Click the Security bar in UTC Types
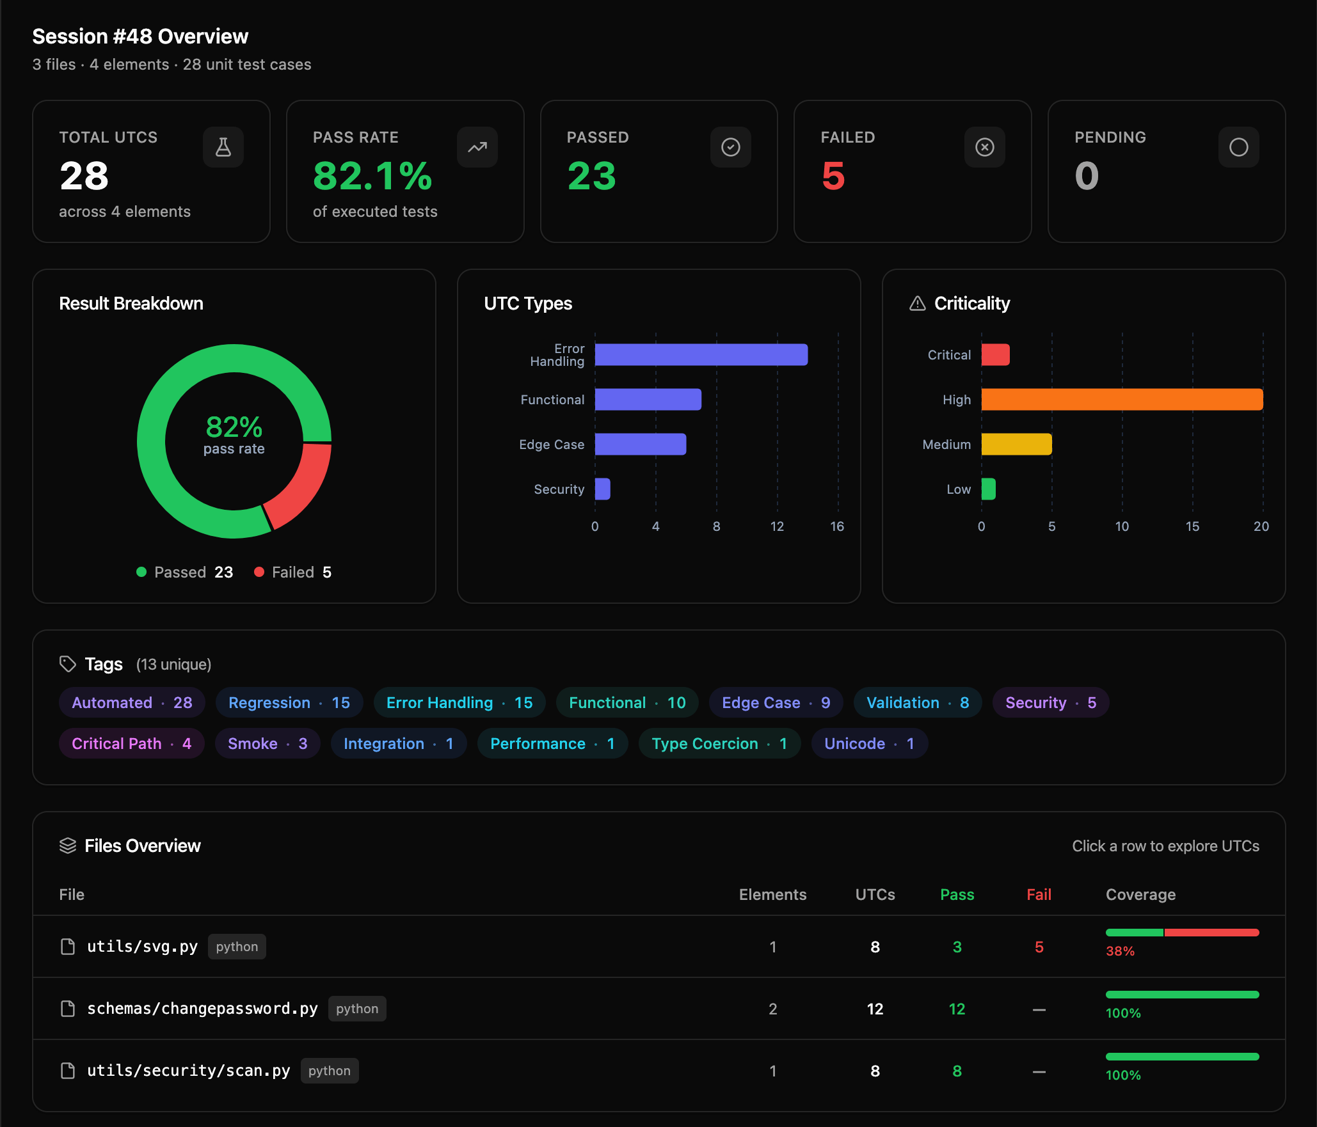1317x1127 pixels. coord(602,489)
